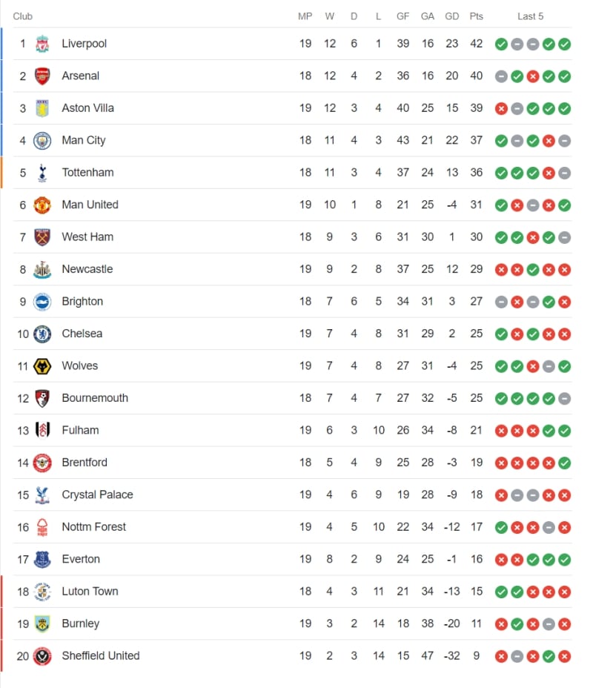The width and height of the screenshot is (593, 688).
Task: Open the Newcastle team page
Action: [87, 269]
